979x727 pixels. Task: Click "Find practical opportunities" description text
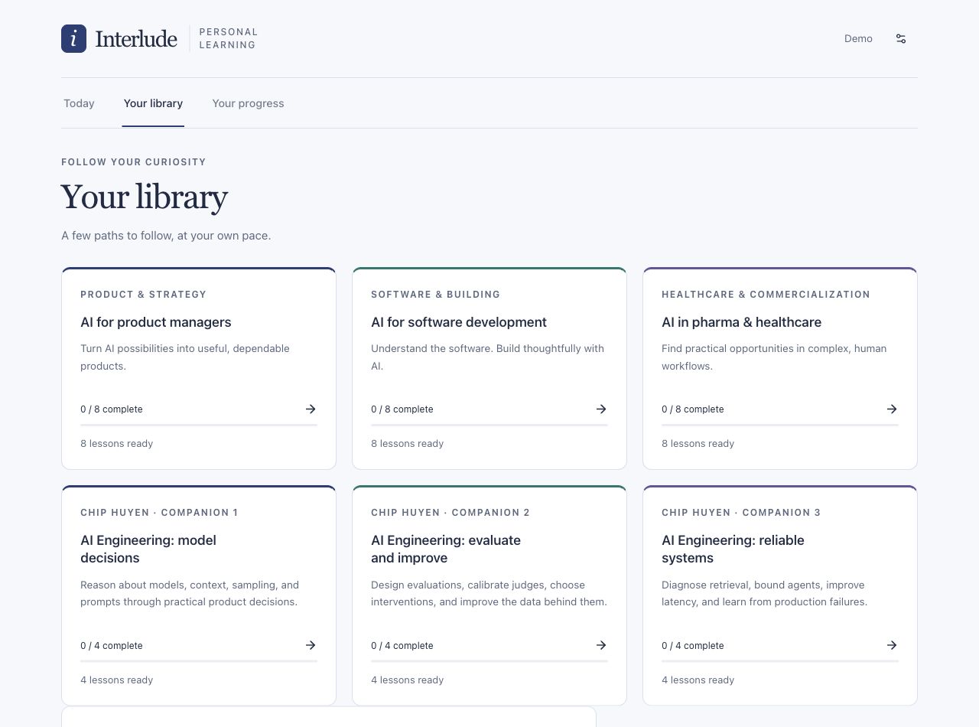pos(774,357)
